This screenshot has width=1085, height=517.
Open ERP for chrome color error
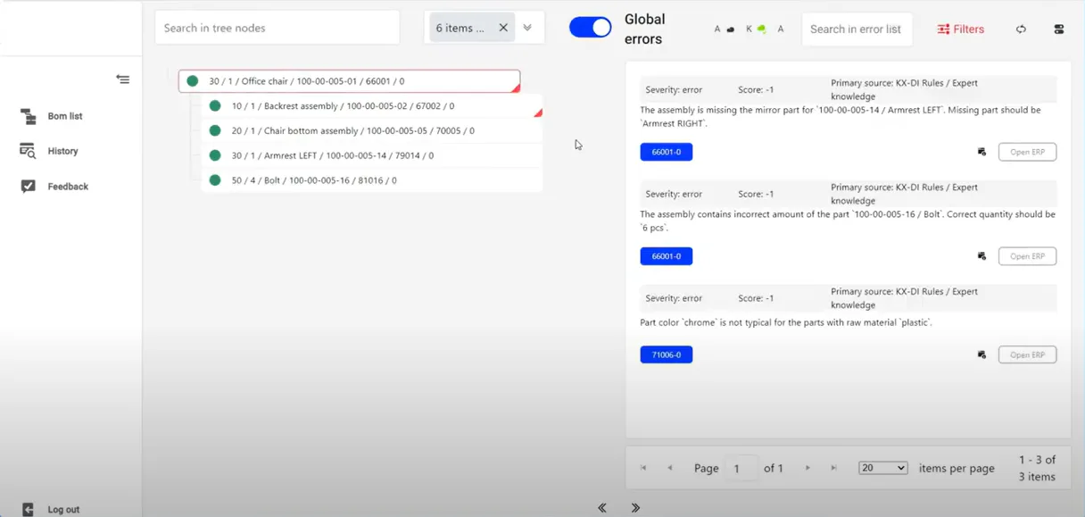click(1027, 354)
